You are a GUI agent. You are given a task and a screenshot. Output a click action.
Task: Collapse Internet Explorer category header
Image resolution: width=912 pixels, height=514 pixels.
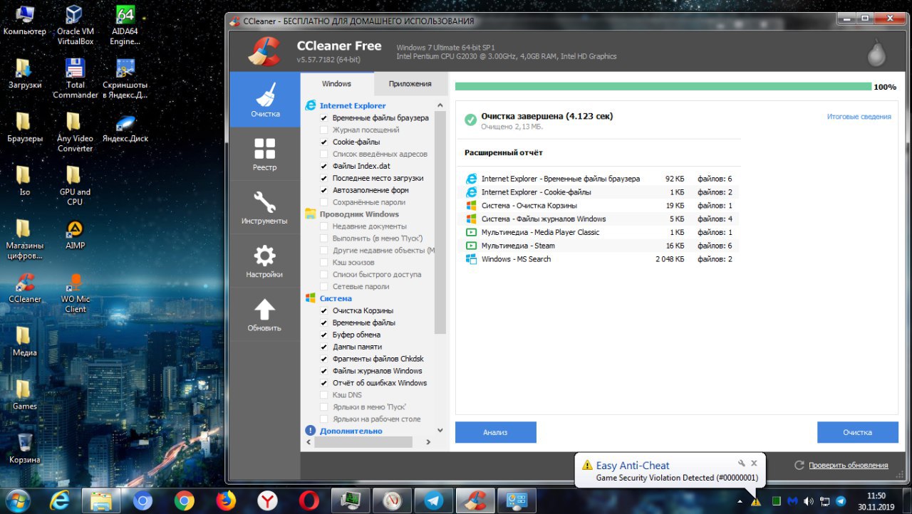point(352,105)
